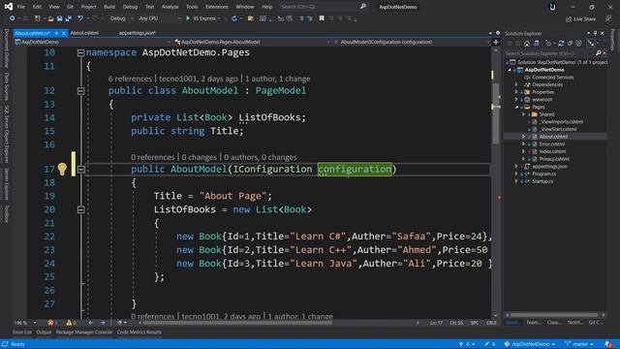Click the Save All toolbar icon
620x349 pixels.
[x=69, y=18]
